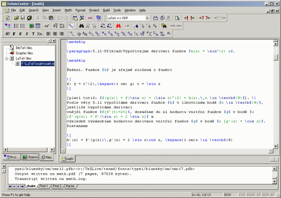Image resolution: width=281 pixels, height=198 pixels.
Task: Center text alignment icon
Action: (55, 34)
